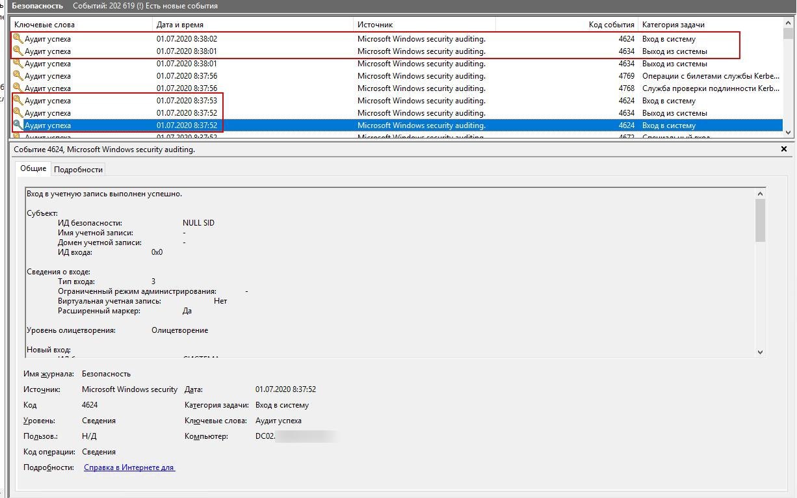Click the key icon of the 4768 event row
The width and height of the screenshot is (797, 498).
pos(18,88)
